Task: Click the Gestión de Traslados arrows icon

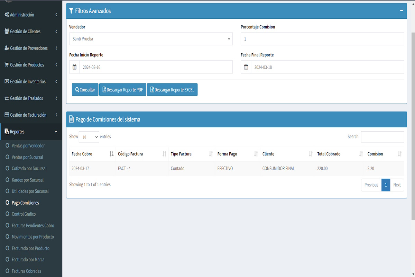Action: [x=7, y=98]
